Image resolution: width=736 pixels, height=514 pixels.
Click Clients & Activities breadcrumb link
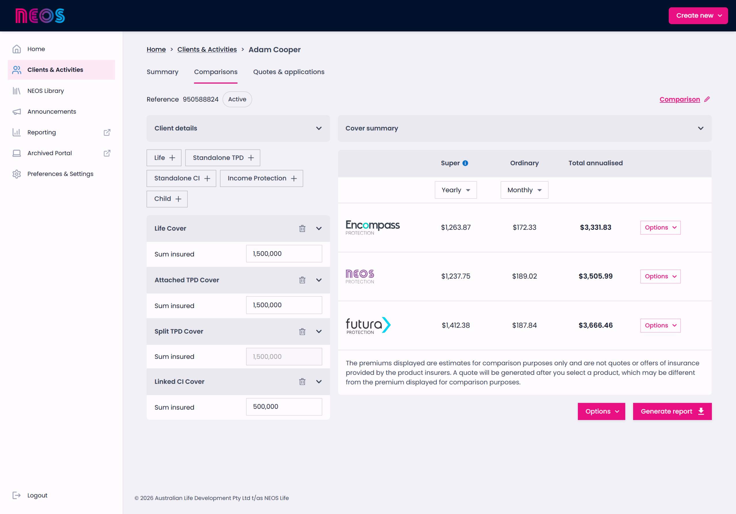pyautogui.click(x=207, y=50)
